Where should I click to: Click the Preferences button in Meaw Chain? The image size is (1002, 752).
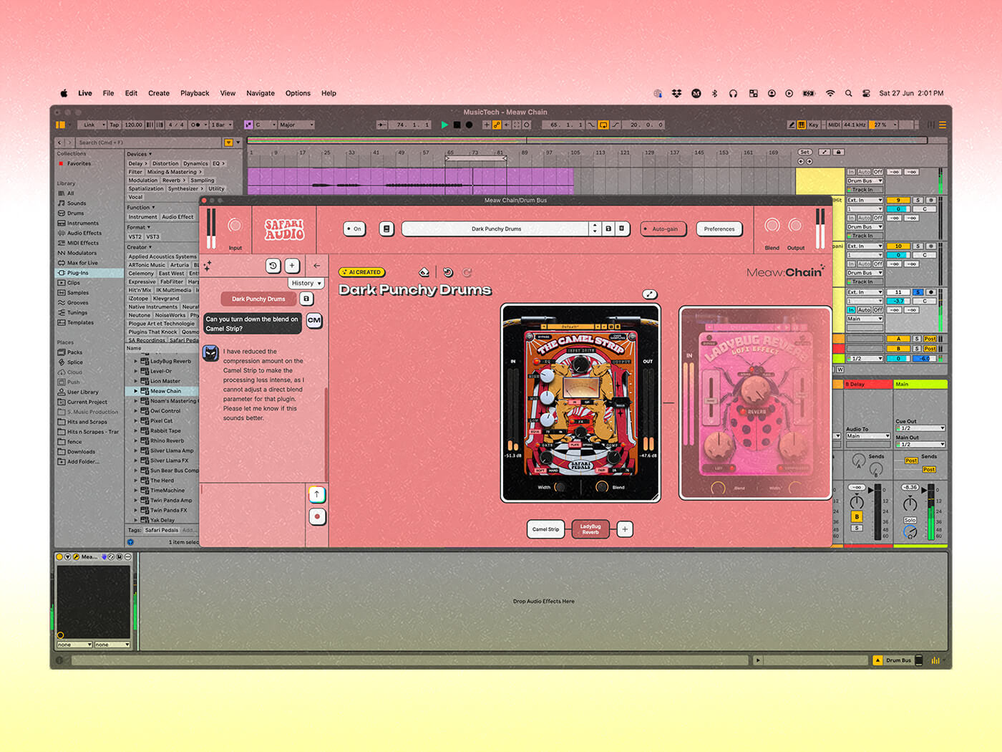coord(719,229)
